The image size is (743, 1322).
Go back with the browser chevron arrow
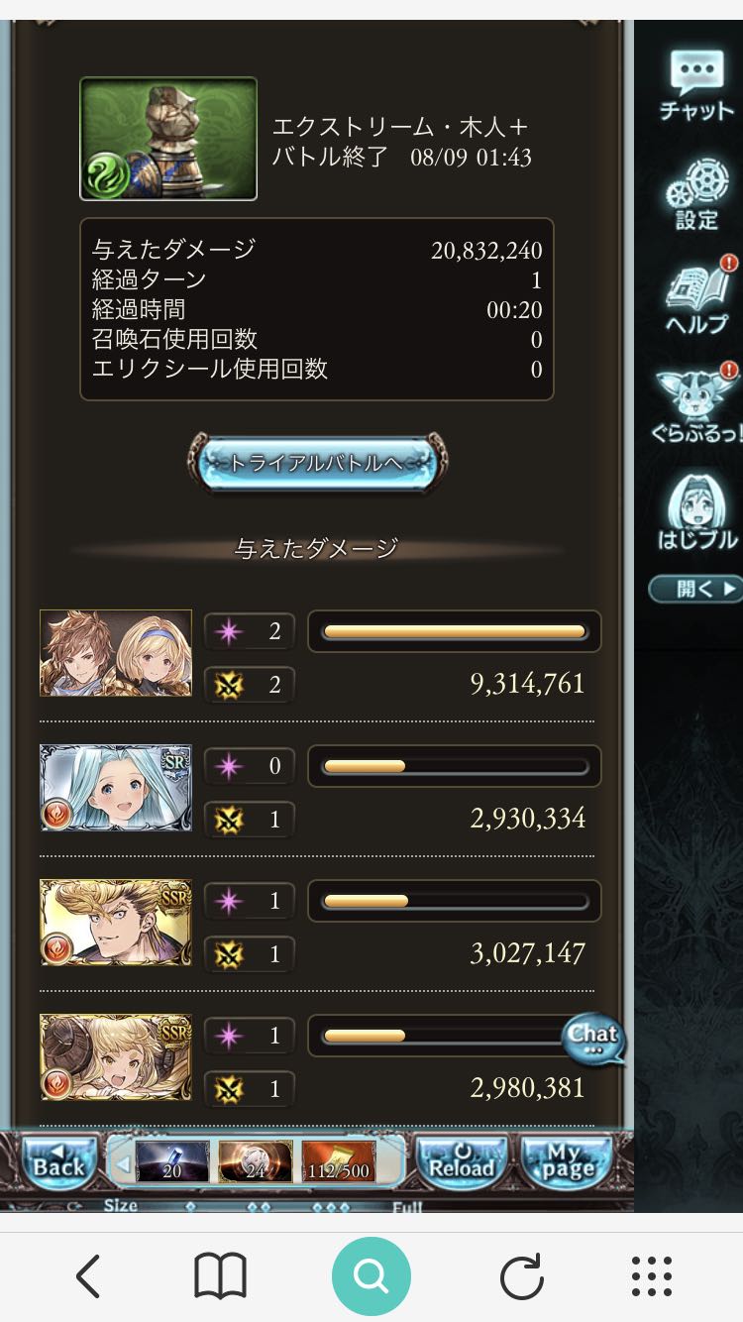(88, 1276)
